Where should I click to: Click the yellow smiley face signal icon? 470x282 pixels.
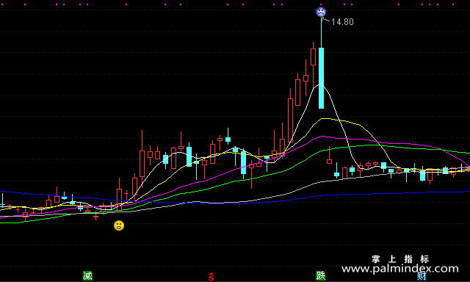119,225
